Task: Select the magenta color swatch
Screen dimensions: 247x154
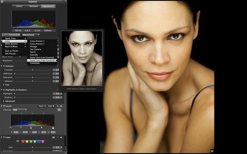Action: [43, 142]
